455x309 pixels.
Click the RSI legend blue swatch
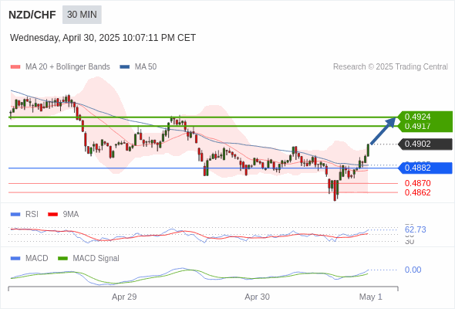15,215
